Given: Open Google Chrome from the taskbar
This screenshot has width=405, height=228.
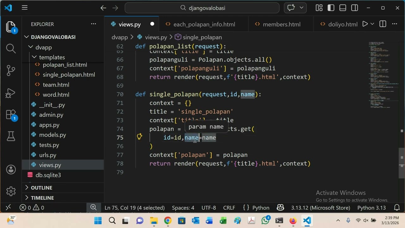Looking at the screenshot, I should (168, 221).
